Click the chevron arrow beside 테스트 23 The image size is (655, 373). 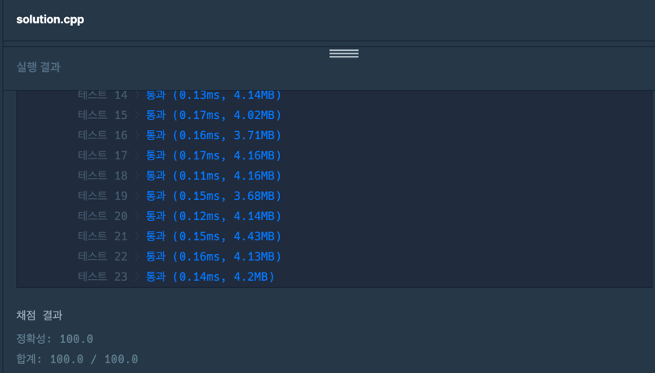click(137, 278)
